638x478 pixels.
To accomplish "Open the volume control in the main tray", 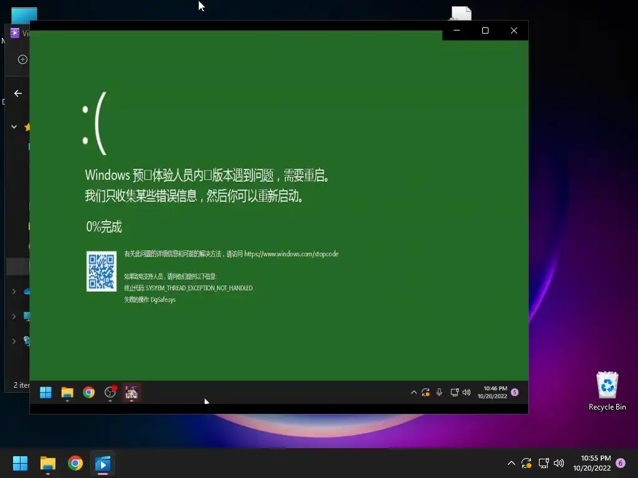I will point(559,463).
